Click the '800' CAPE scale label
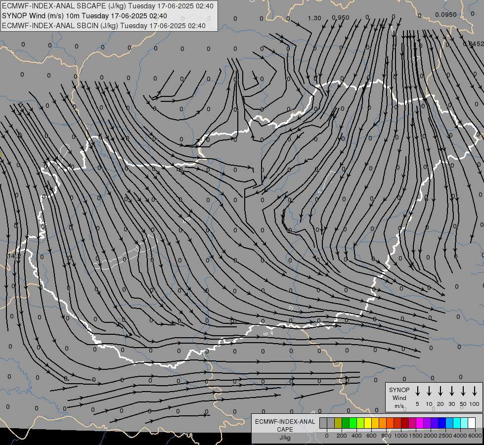This screenshot has width=484, height=445. click(387, 436)
